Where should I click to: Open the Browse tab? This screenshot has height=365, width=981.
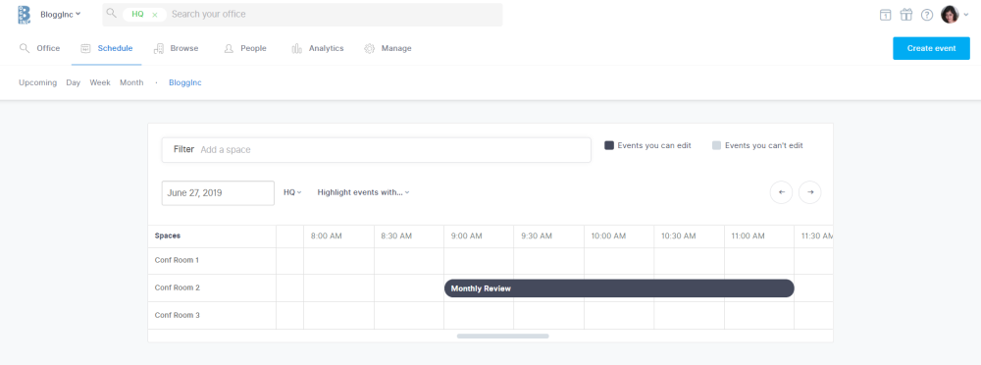pos(176,48)
